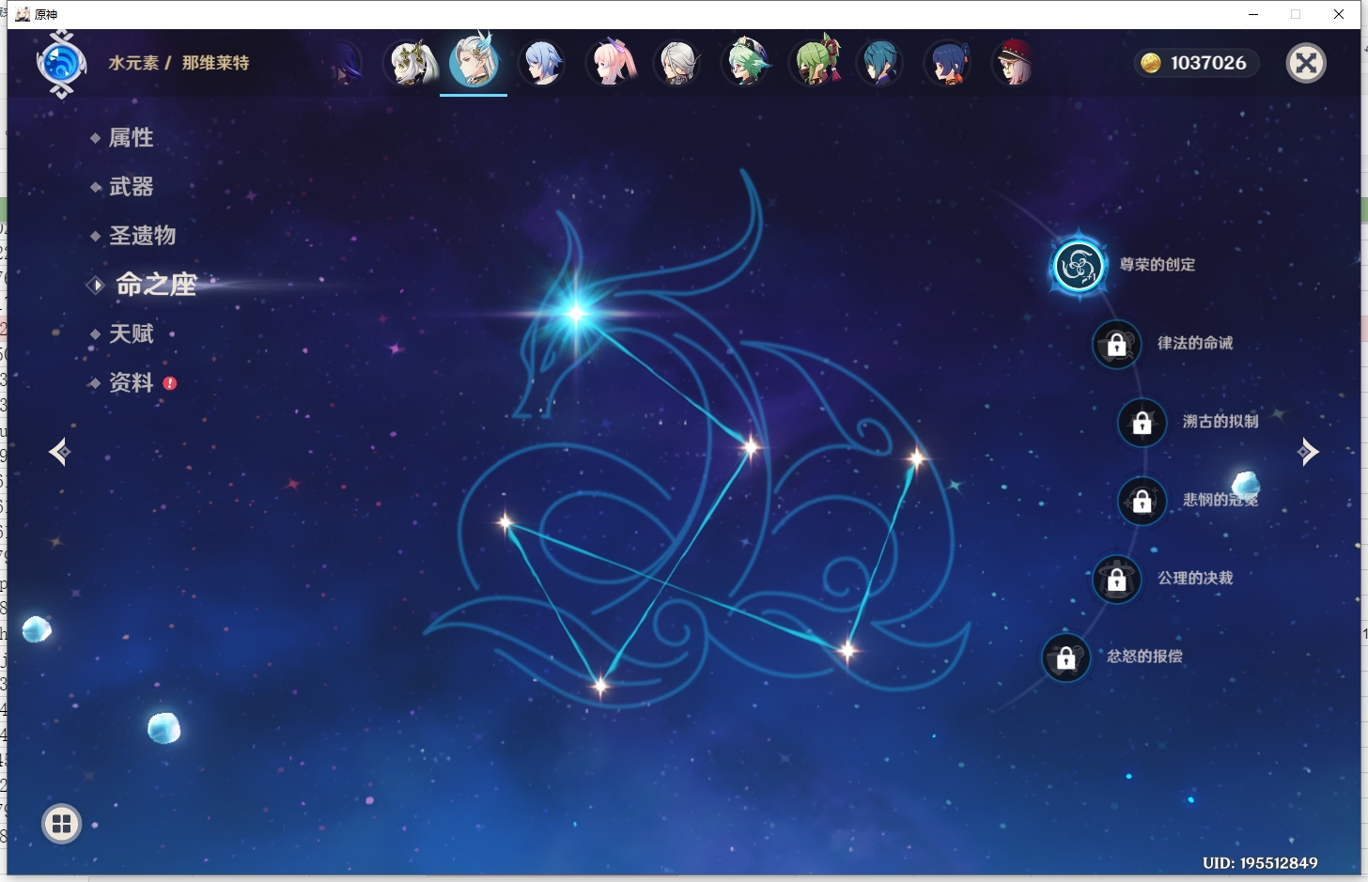Screen dimensions: 1368x882
Task: Click the 公理的决裁 label text
Action: (x=1195, y=578)
